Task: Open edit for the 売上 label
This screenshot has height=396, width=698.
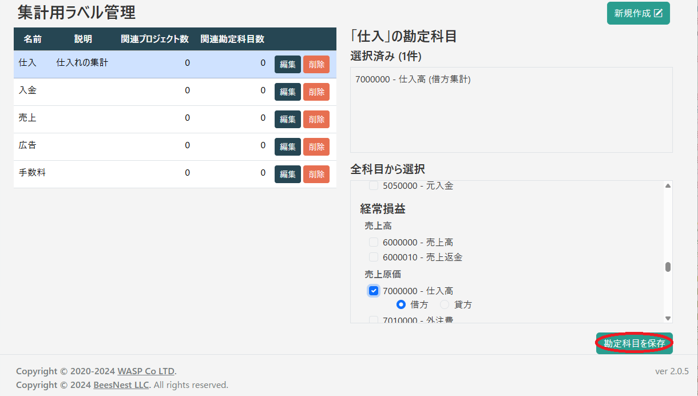Action: [288, 120]
